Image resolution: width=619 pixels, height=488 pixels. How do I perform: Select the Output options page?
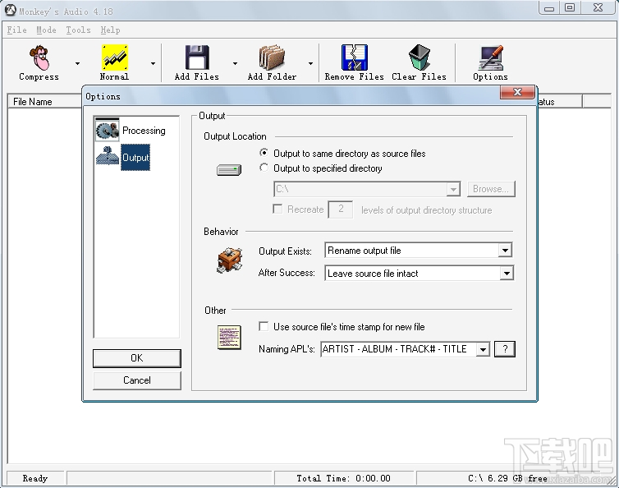pos(135,157)
